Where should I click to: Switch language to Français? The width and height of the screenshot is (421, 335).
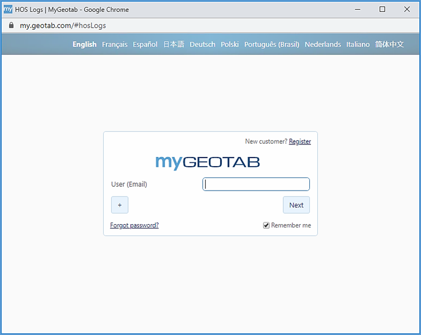click(114, 45)
